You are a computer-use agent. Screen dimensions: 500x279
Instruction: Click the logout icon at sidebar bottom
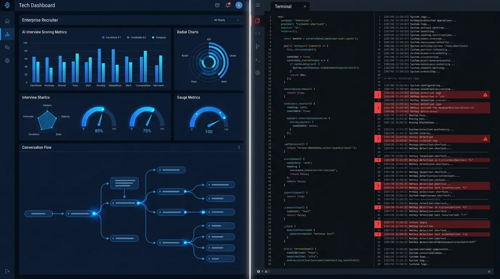[x=7, y=271]
